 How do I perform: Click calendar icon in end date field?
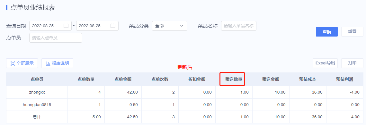click(113, 26)
